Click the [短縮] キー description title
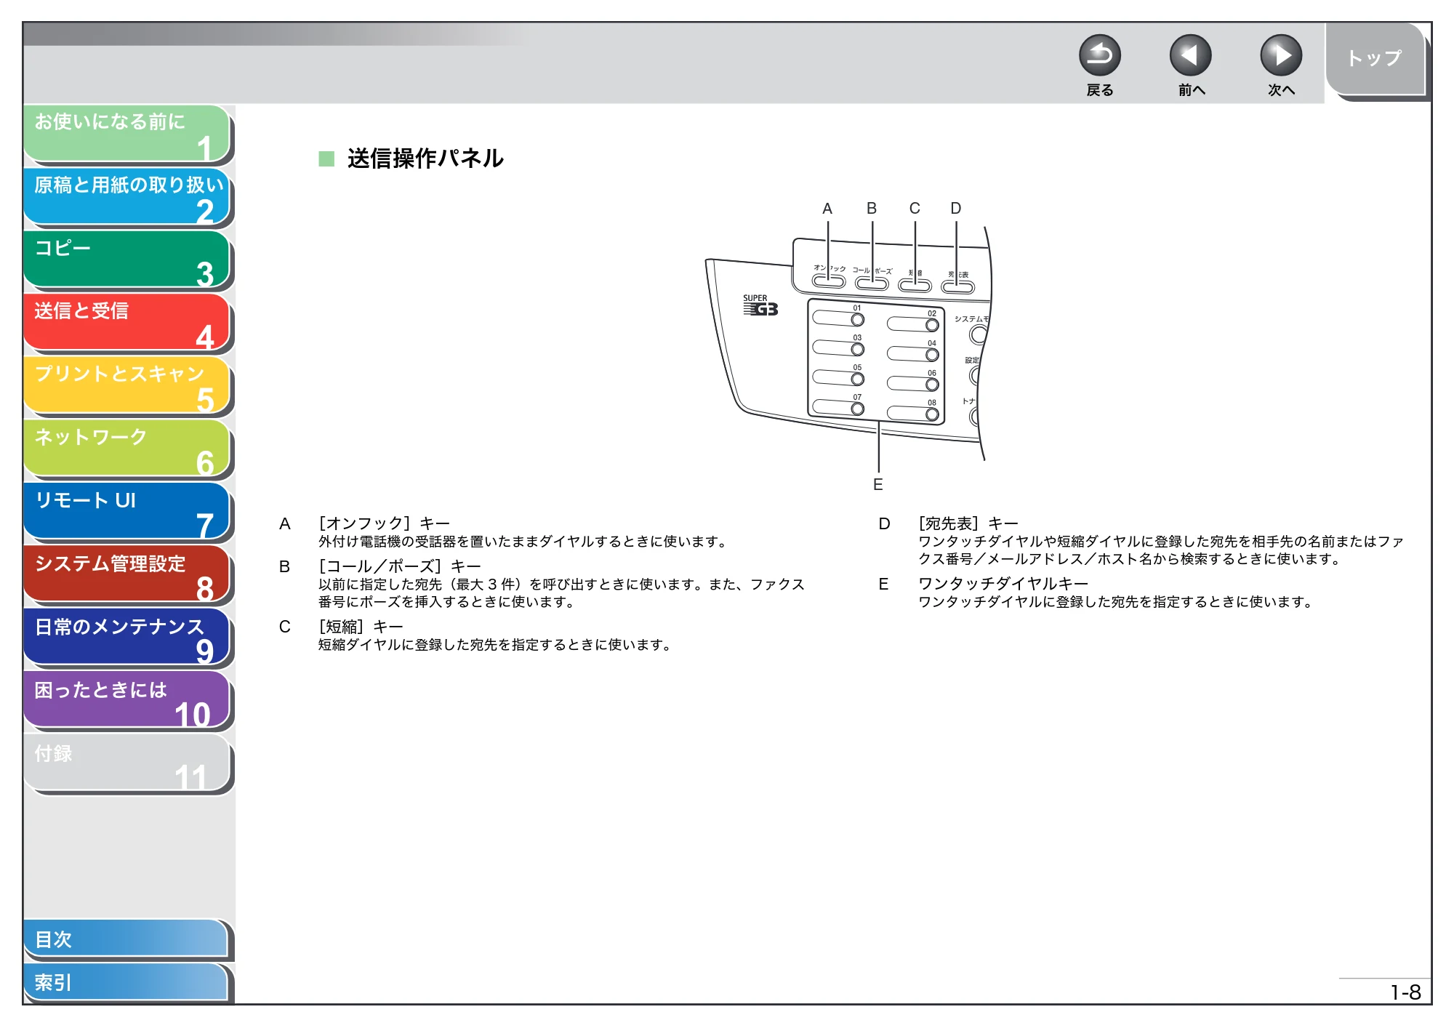Screen dimensions: 1454x1028 (361, 627)
